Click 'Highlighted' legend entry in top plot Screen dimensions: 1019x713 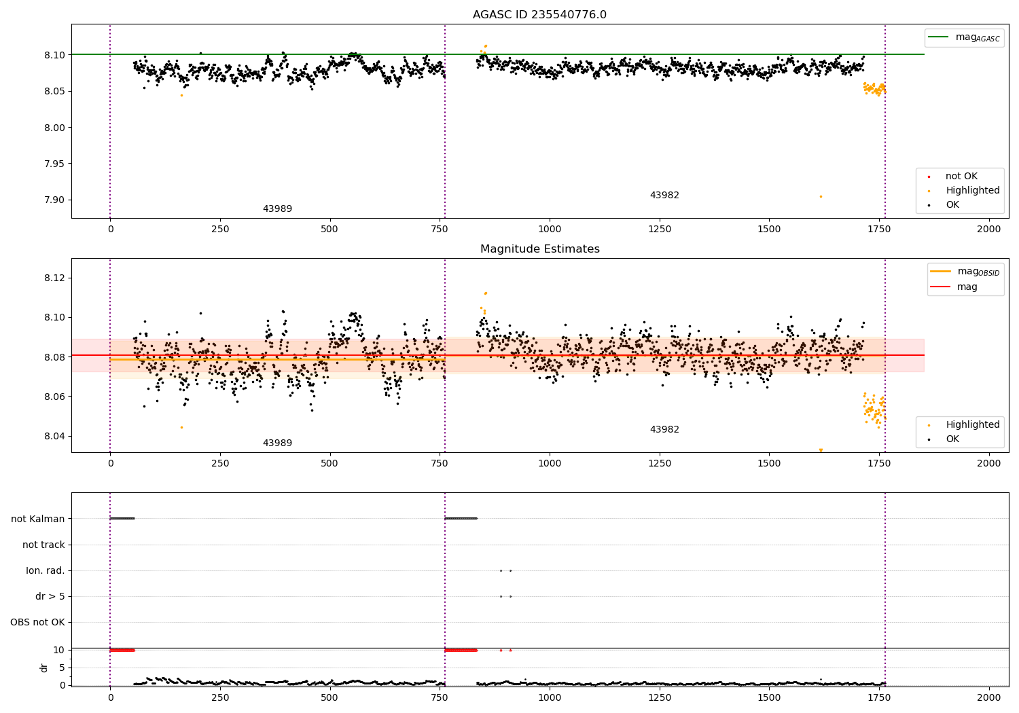[x=973, y=191]
